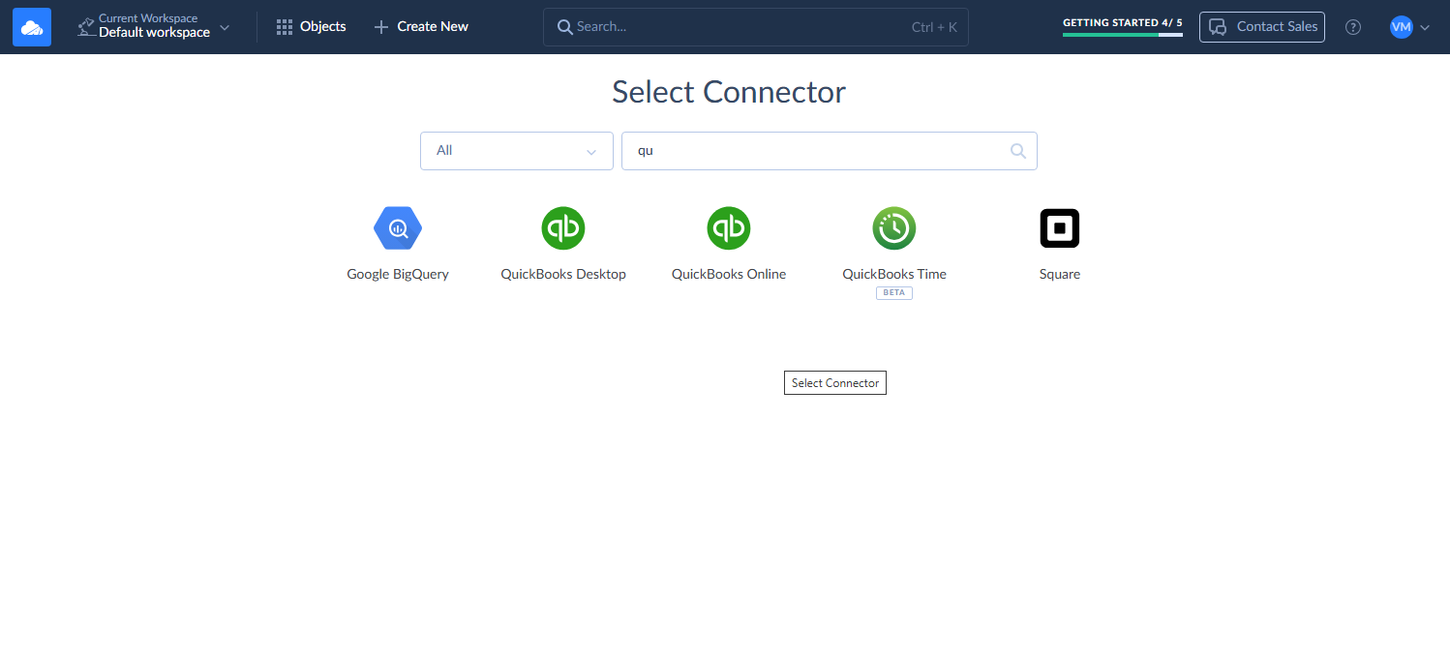
Task: Click the Contact Sales button
Action: [1261, 27]
